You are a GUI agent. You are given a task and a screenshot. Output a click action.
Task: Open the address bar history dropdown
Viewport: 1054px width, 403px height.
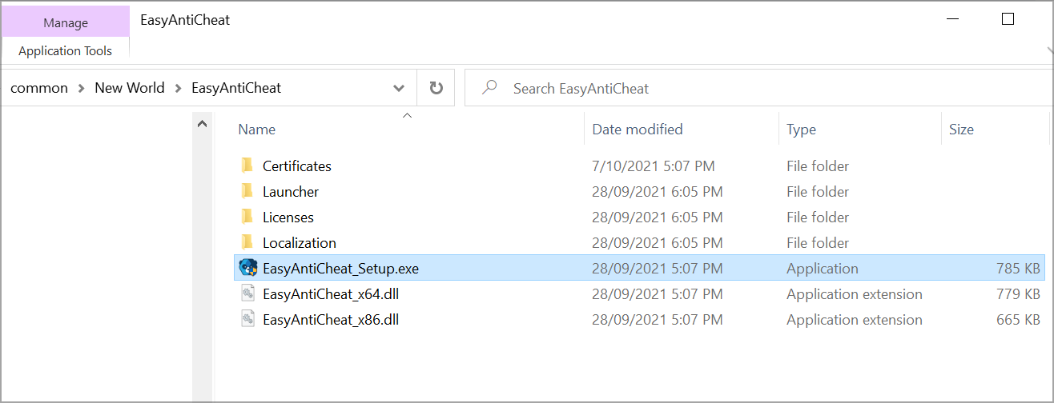399,88
